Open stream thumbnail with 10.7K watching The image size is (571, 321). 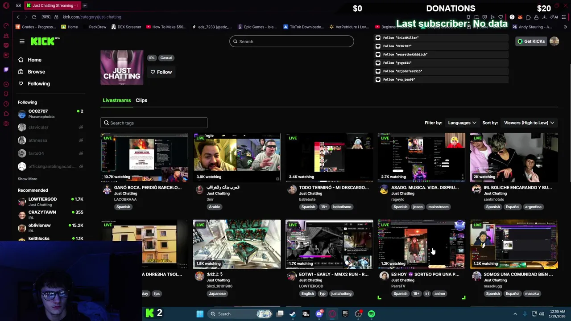tap(145, 157)
